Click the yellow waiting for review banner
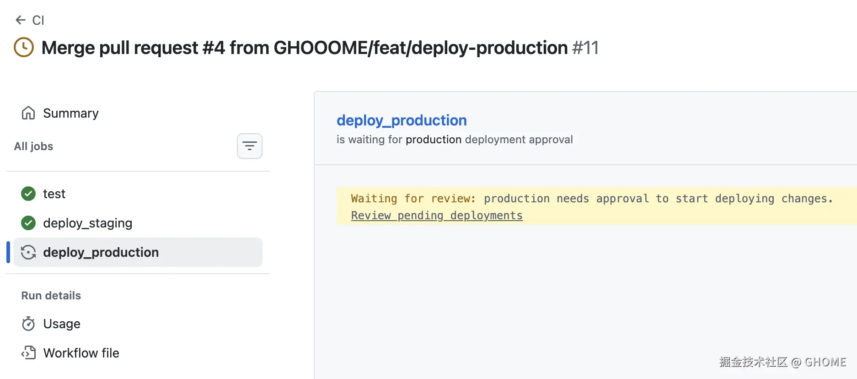Viewport: 857px width, 379px height. (596, 206)
